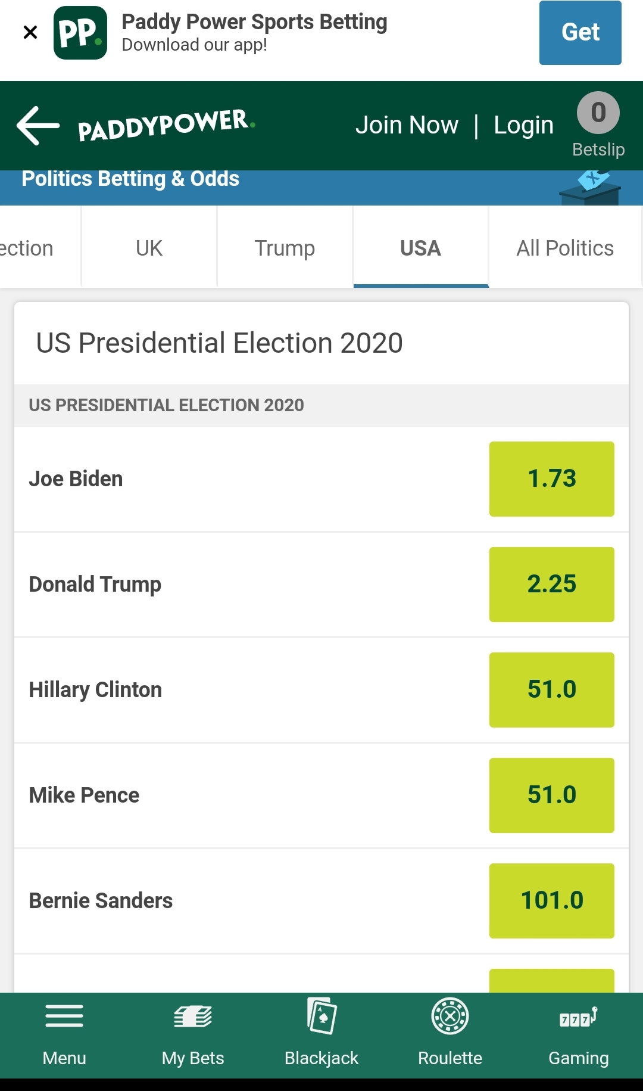Open the Roulette wheel icon
The image size is (643, 1091).
pos(450,1016)
